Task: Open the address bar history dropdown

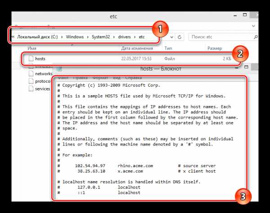Action: coord(172,37)
